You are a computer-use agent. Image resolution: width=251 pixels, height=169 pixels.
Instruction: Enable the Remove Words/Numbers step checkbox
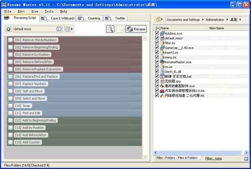(10, 40)
